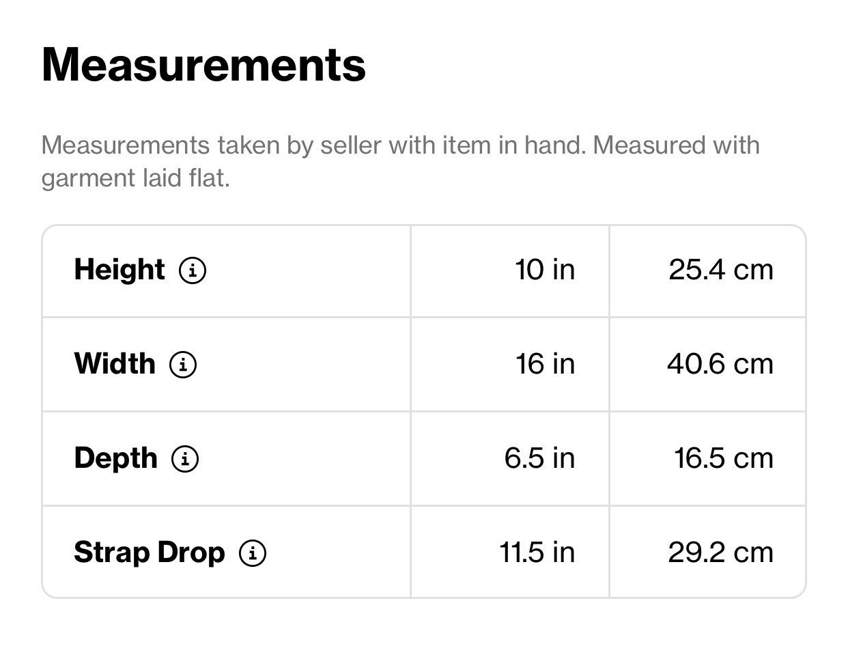Click the 40.6 cm width value

720,363
